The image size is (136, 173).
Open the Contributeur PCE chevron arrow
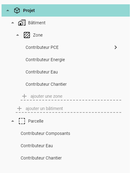116,47
